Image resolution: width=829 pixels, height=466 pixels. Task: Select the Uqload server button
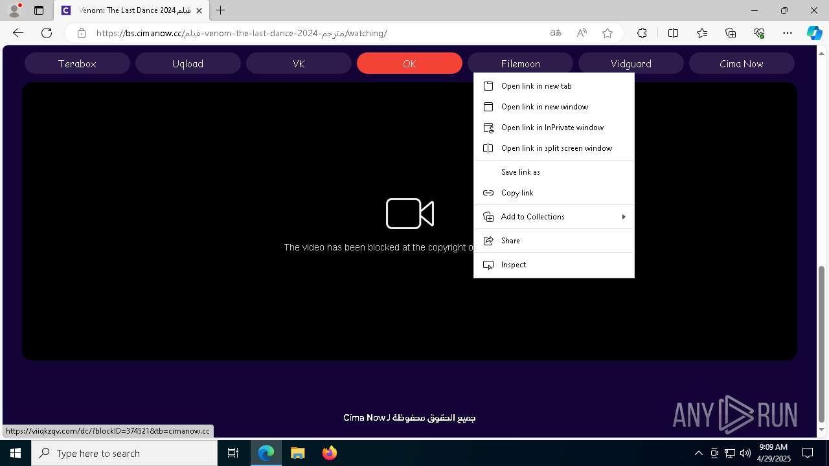coord(188,63)
